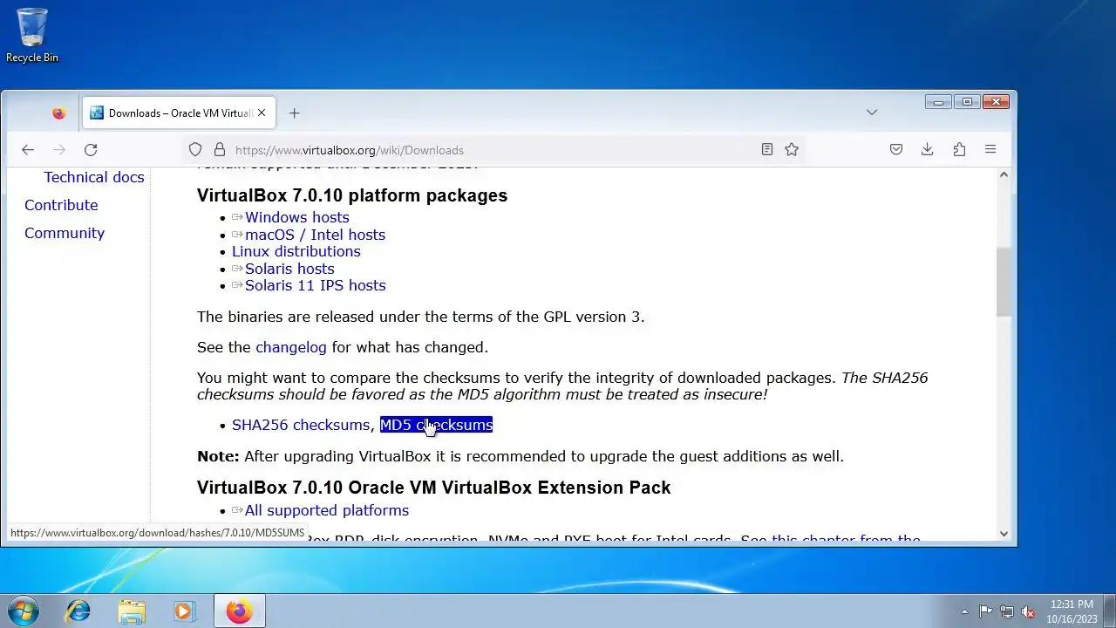The width and height of the screenshot is (1116, 628).
Task: Open the Windows Start button
Action: click(23, 611)
